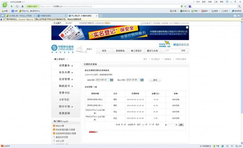
Task: Expand the 话费服务 sidebar menu
Action: coord(66,66)
